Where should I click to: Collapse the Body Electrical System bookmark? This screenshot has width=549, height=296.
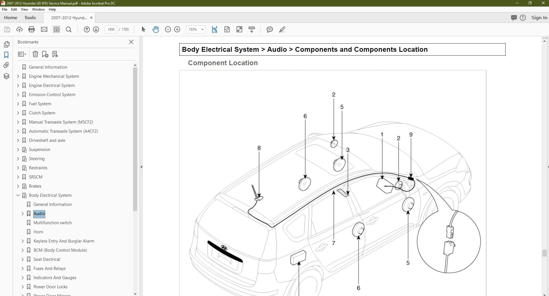(x=18, y=195)
